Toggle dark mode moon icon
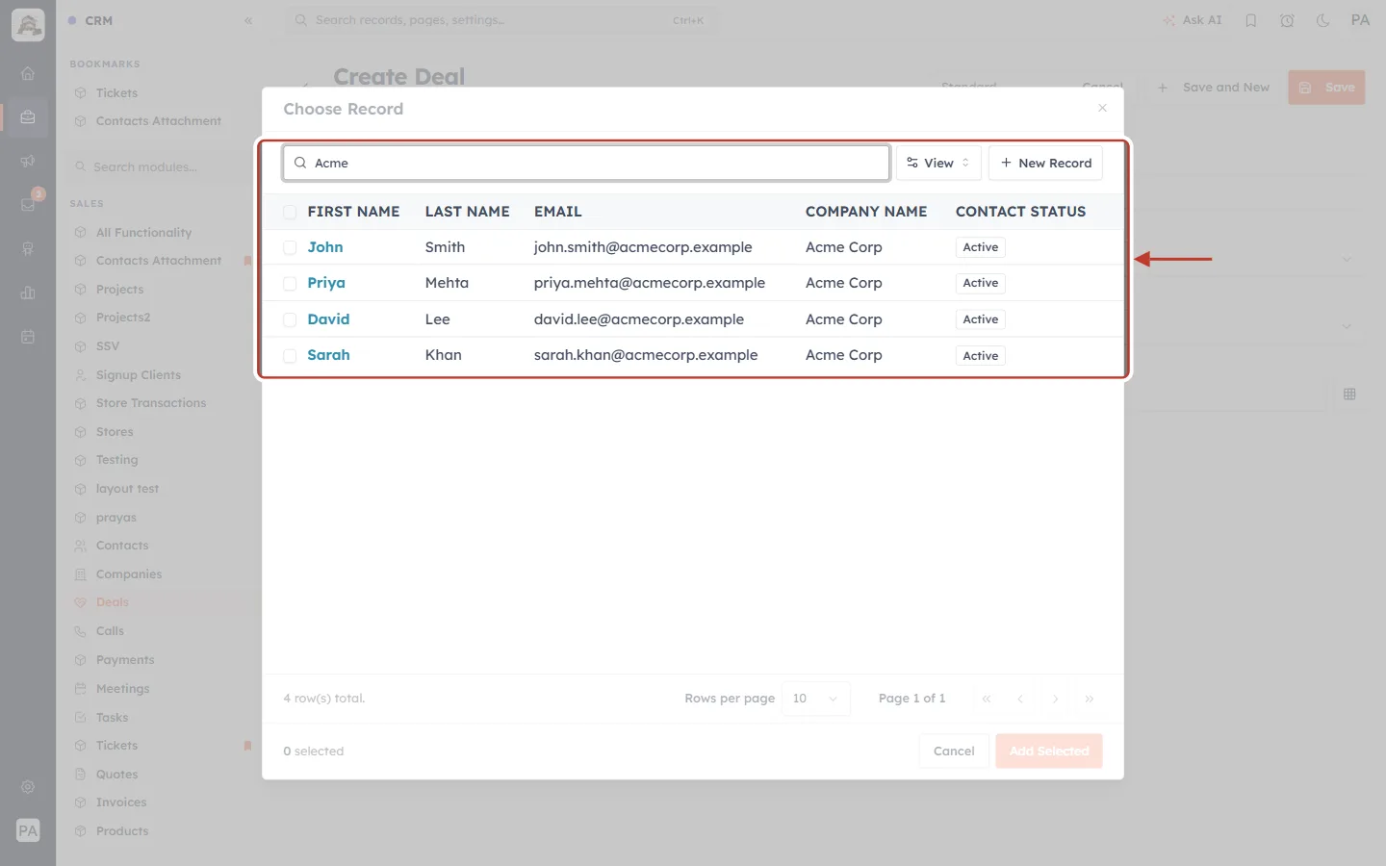Viewport: 1386px width, 866px height. [x=1322, y=20]
